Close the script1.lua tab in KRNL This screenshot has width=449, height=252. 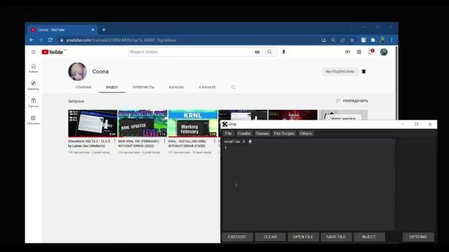point(243,141)
